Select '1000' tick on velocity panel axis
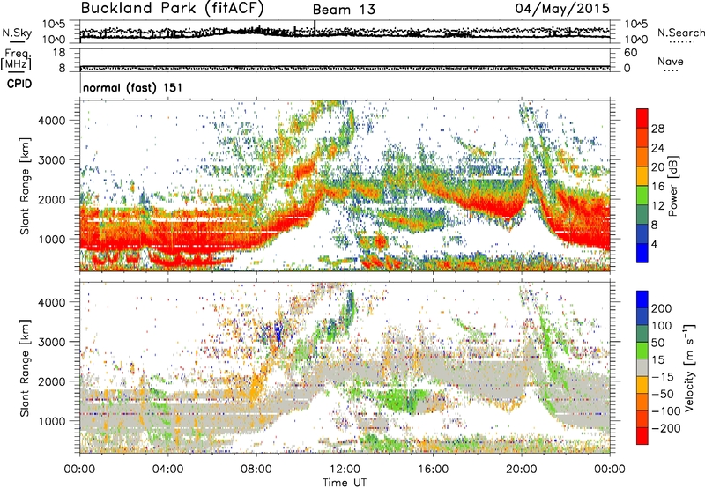The width and height of the screenshot is (705, 488). 52,421
